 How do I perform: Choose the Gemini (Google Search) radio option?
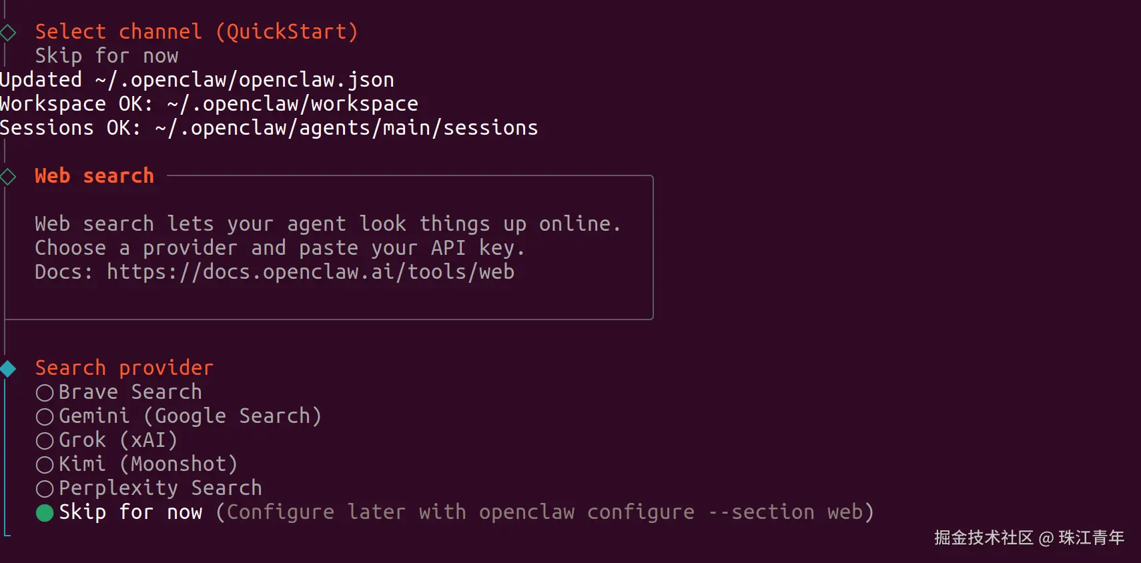pos(45,417)
